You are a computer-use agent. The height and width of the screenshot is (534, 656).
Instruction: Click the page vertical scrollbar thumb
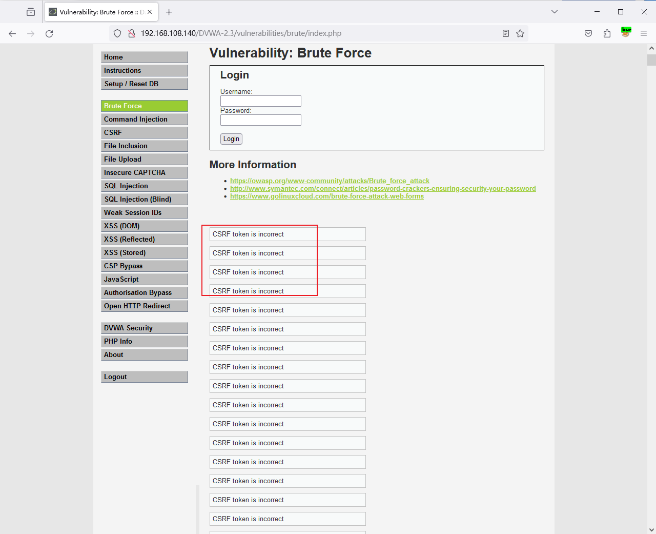tap(651, 60)
